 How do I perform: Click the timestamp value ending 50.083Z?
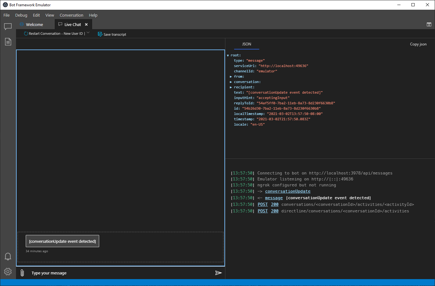[283, 119]
